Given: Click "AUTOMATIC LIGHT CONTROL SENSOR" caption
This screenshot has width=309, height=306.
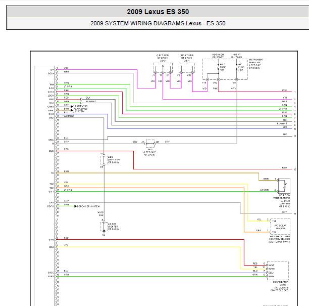Looking at the screenshot, I should 279,239.
